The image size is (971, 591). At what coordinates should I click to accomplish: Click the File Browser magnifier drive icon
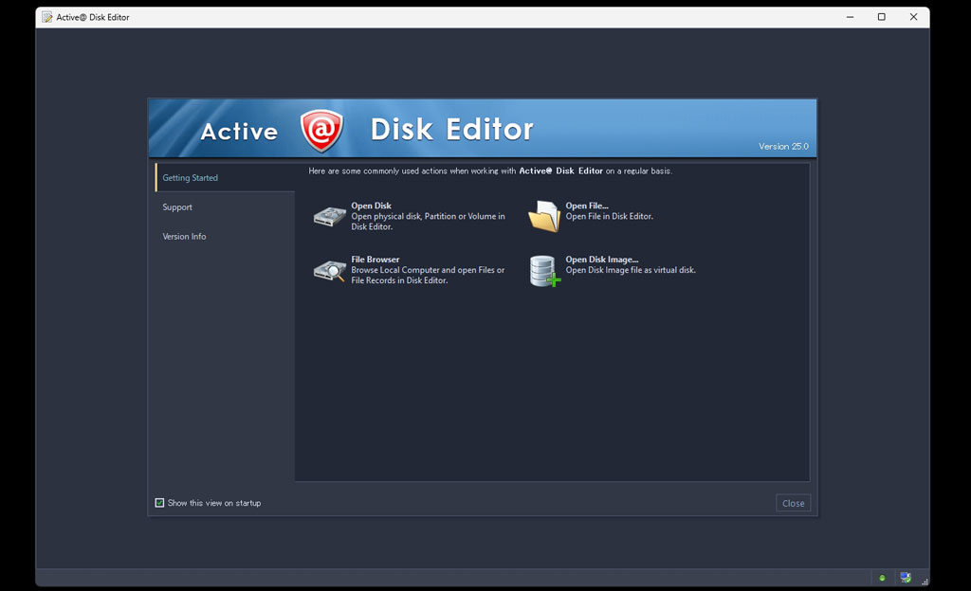[329, 271]
